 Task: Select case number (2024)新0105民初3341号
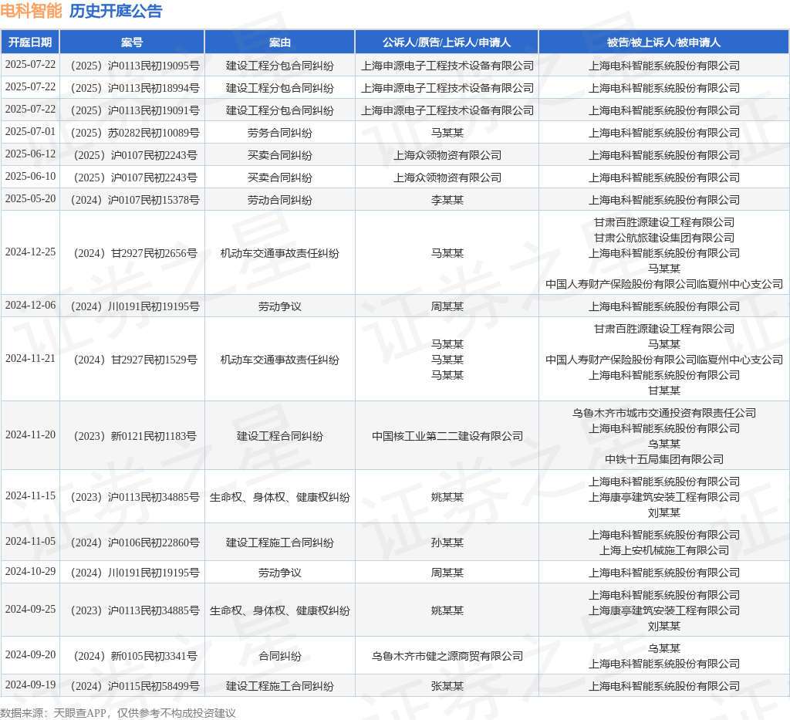coord(132,656)
